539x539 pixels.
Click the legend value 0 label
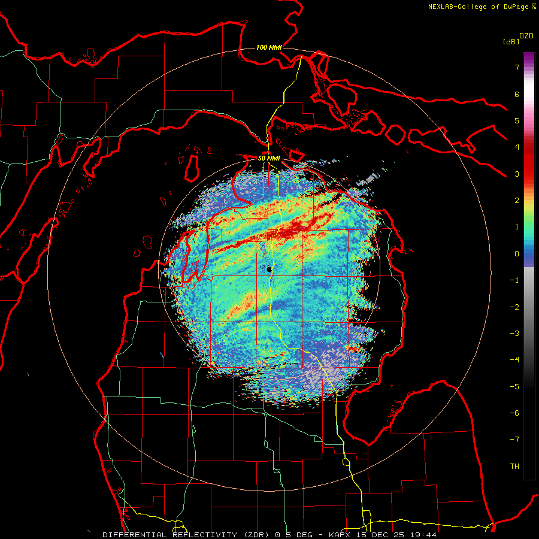[517, 254]
